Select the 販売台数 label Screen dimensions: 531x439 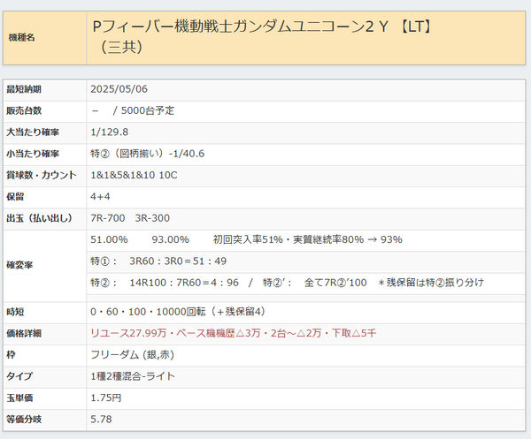point(24,110)
